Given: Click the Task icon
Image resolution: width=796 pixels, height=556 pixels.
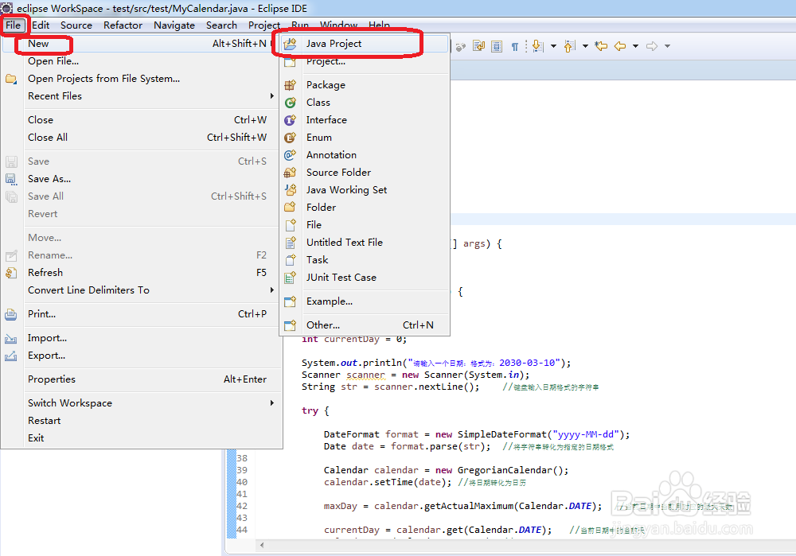Looking at the screenshot, I should point(290,260).
